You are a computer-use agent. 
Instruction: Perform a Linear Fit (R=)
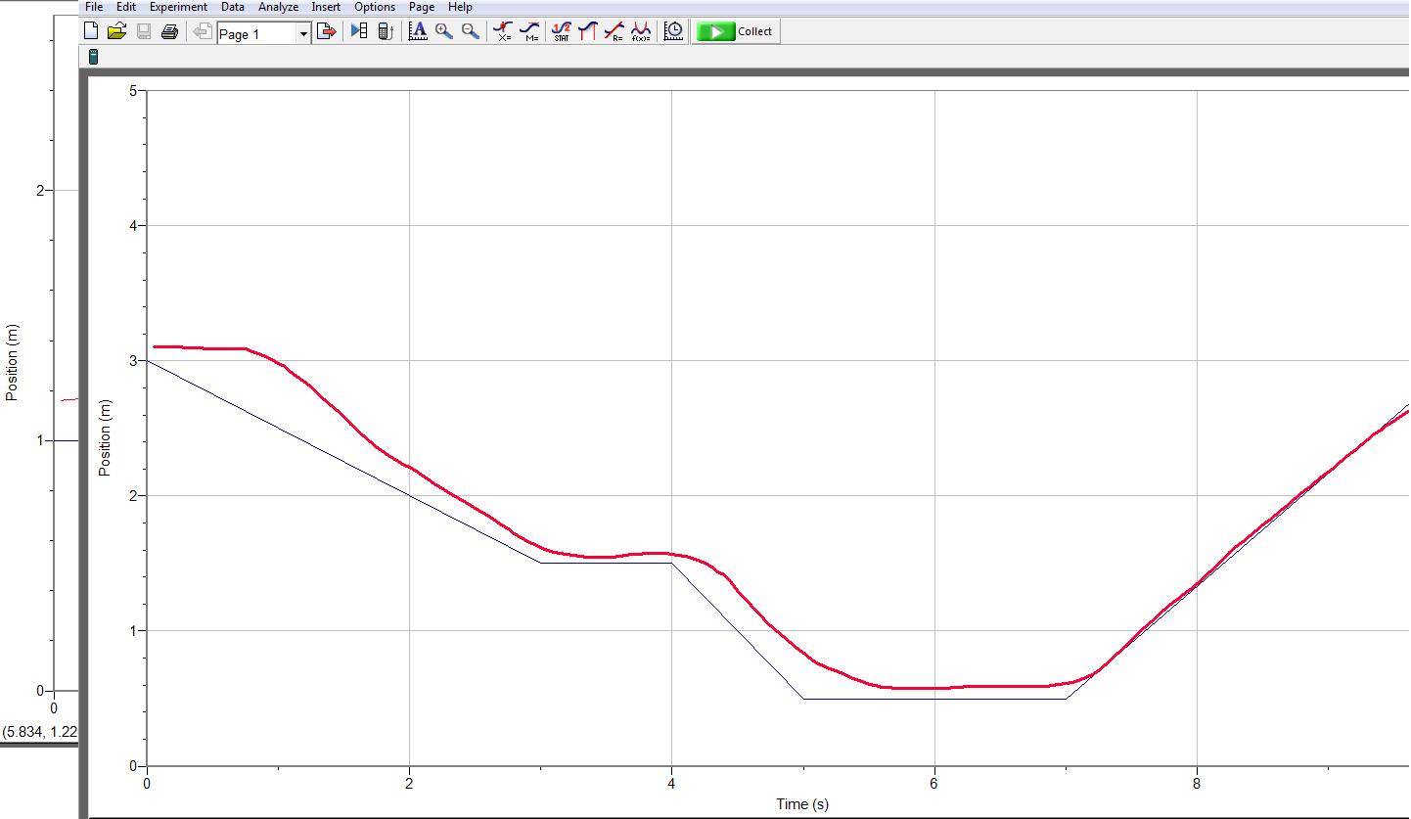[614, 30]
